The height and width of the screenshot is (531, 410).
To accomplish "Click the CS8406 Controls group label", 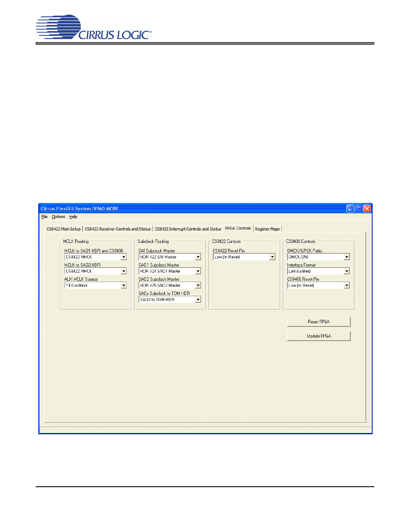I will pos(301,241).
